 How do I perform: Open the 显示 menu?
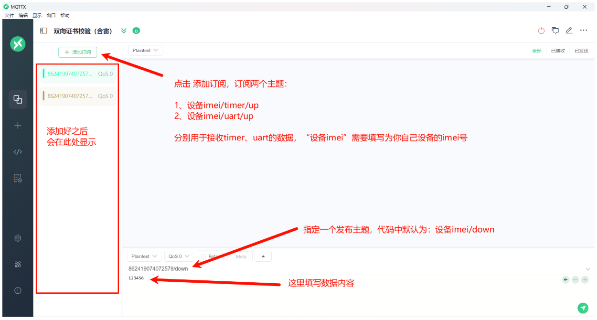(37, 16)
